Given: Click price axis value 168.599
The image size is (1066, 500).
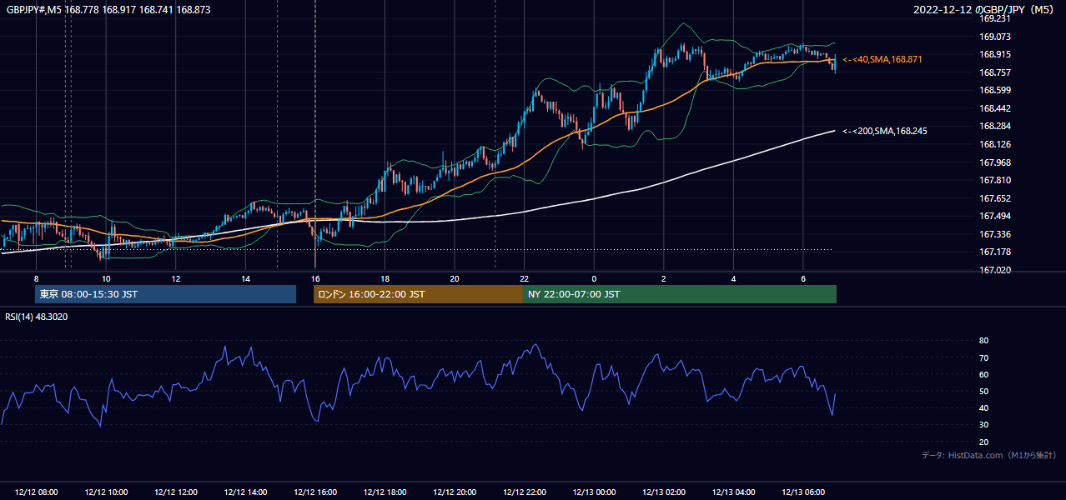Looking at the screenshot, I should [x=994, y=90].
